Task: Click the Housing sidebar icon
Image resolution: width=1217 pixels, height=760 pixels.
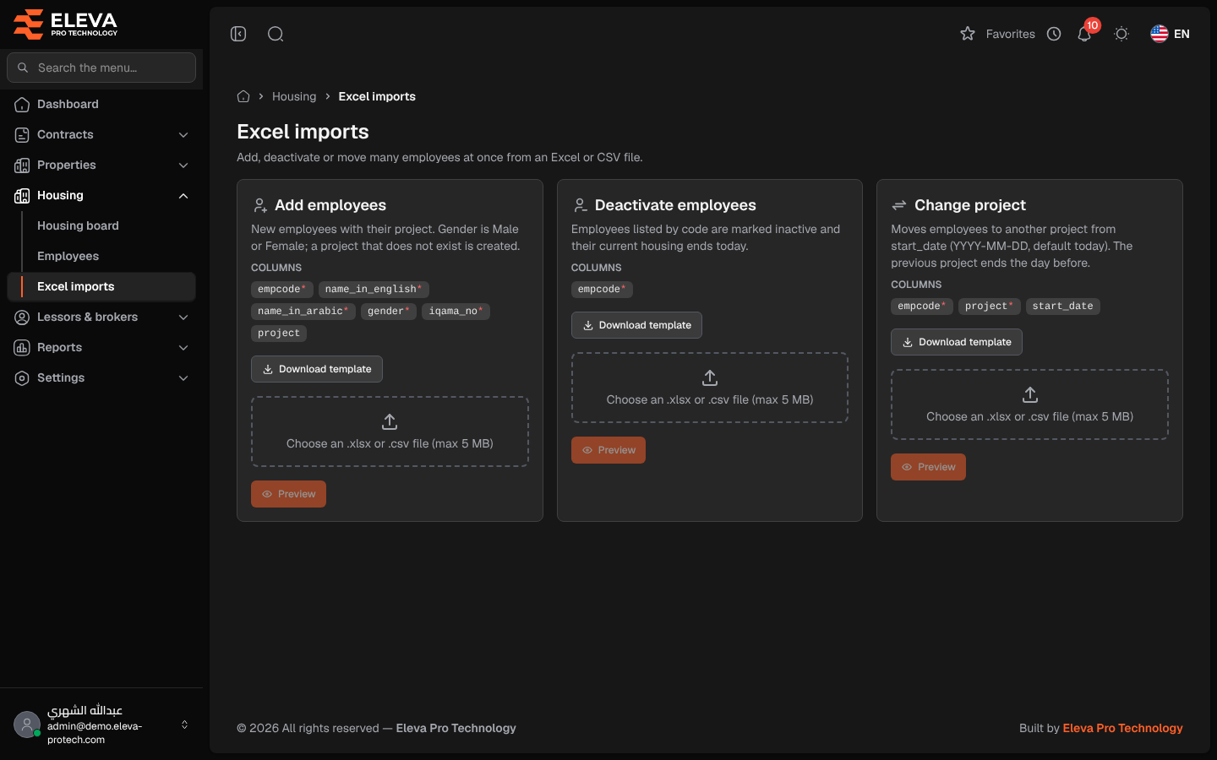Action: point(22,196)
